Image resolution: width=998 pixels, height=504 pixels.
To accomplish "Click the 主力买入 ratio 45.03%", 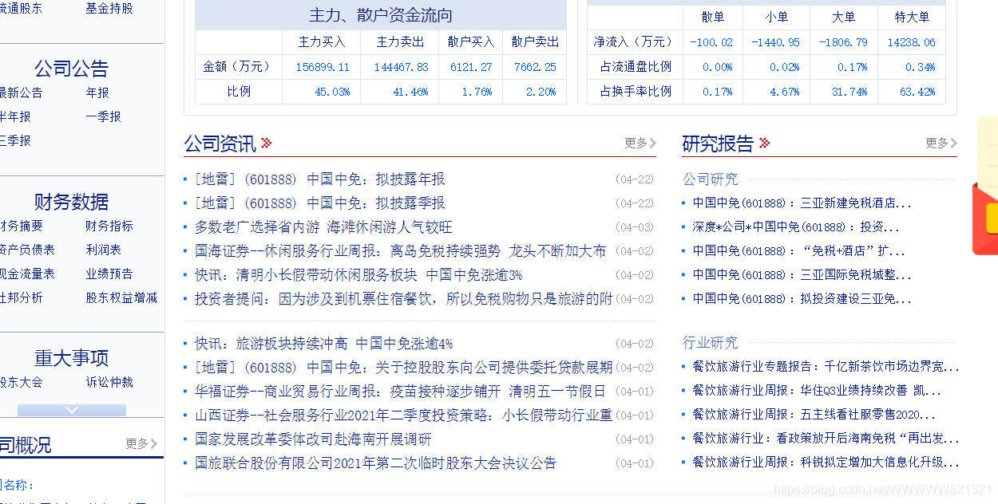I will [332, 92].
